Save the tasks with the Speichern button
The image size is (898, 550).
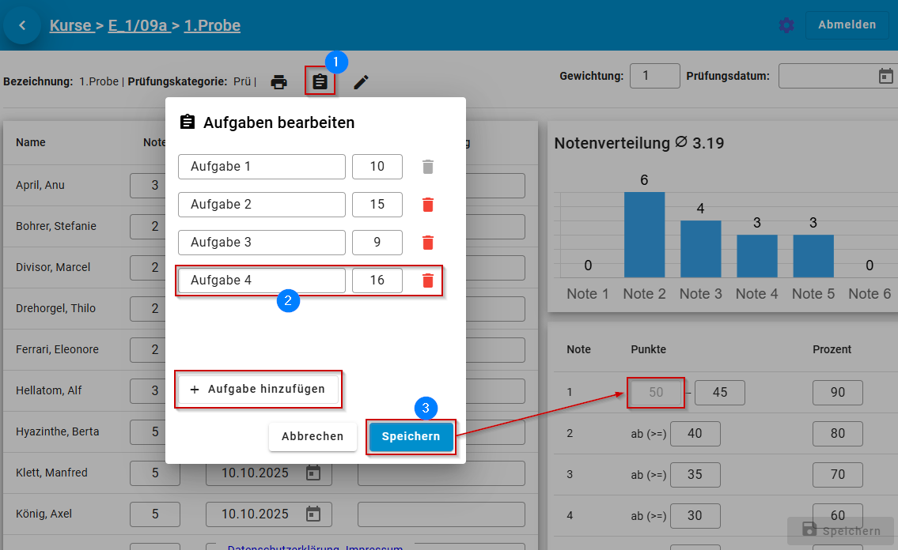point(411,436)
